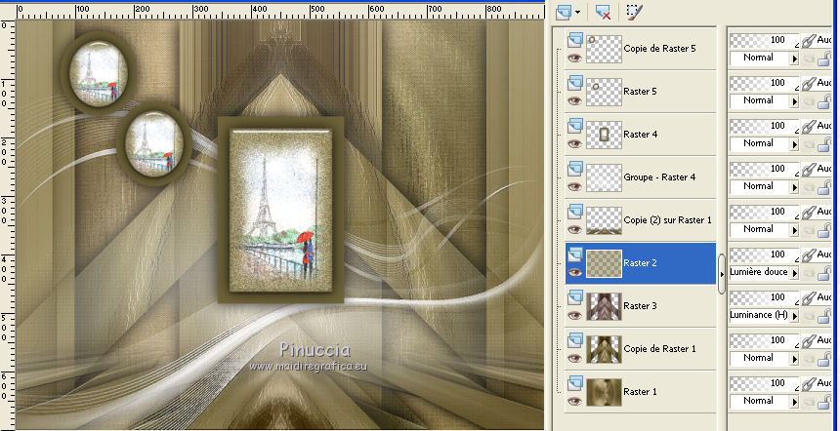This screenshot has height=431, width=840.
Task: Click the opacity slider of Raster 2
Action: point(764,254)
